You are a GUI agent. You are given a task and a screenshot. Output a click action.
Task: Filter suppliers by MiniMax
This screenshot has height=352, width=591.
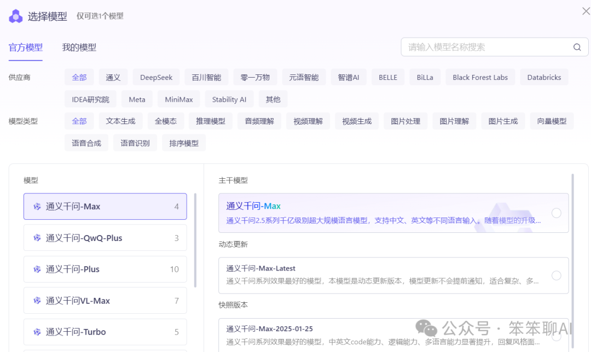[178, 99]
